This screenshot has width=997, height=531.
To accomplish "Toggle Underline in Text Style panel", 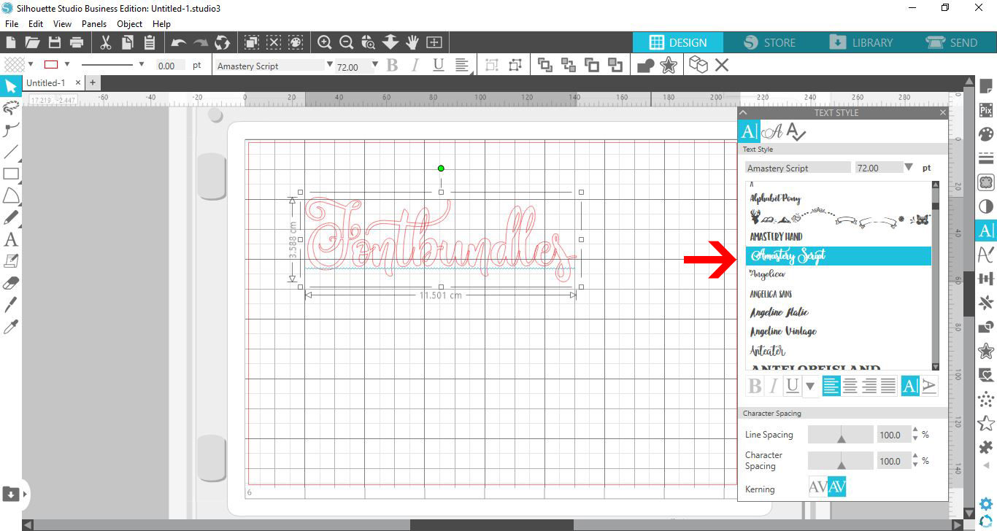I will point(792,386).
